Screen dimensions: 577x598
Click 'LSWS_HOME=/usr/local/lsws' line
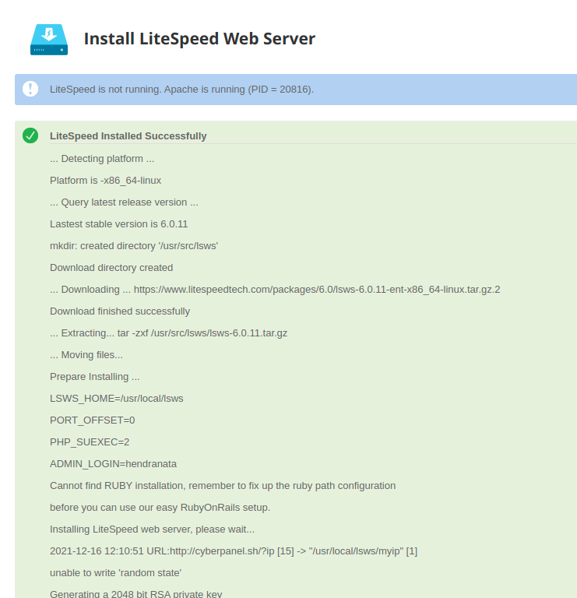click(x=117, y=399)
